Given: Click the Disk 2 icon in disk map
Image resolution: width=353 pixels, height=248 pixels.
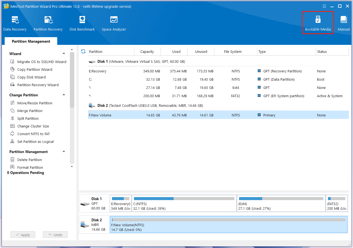Looking at the screenshot, I should click(85, 225).
